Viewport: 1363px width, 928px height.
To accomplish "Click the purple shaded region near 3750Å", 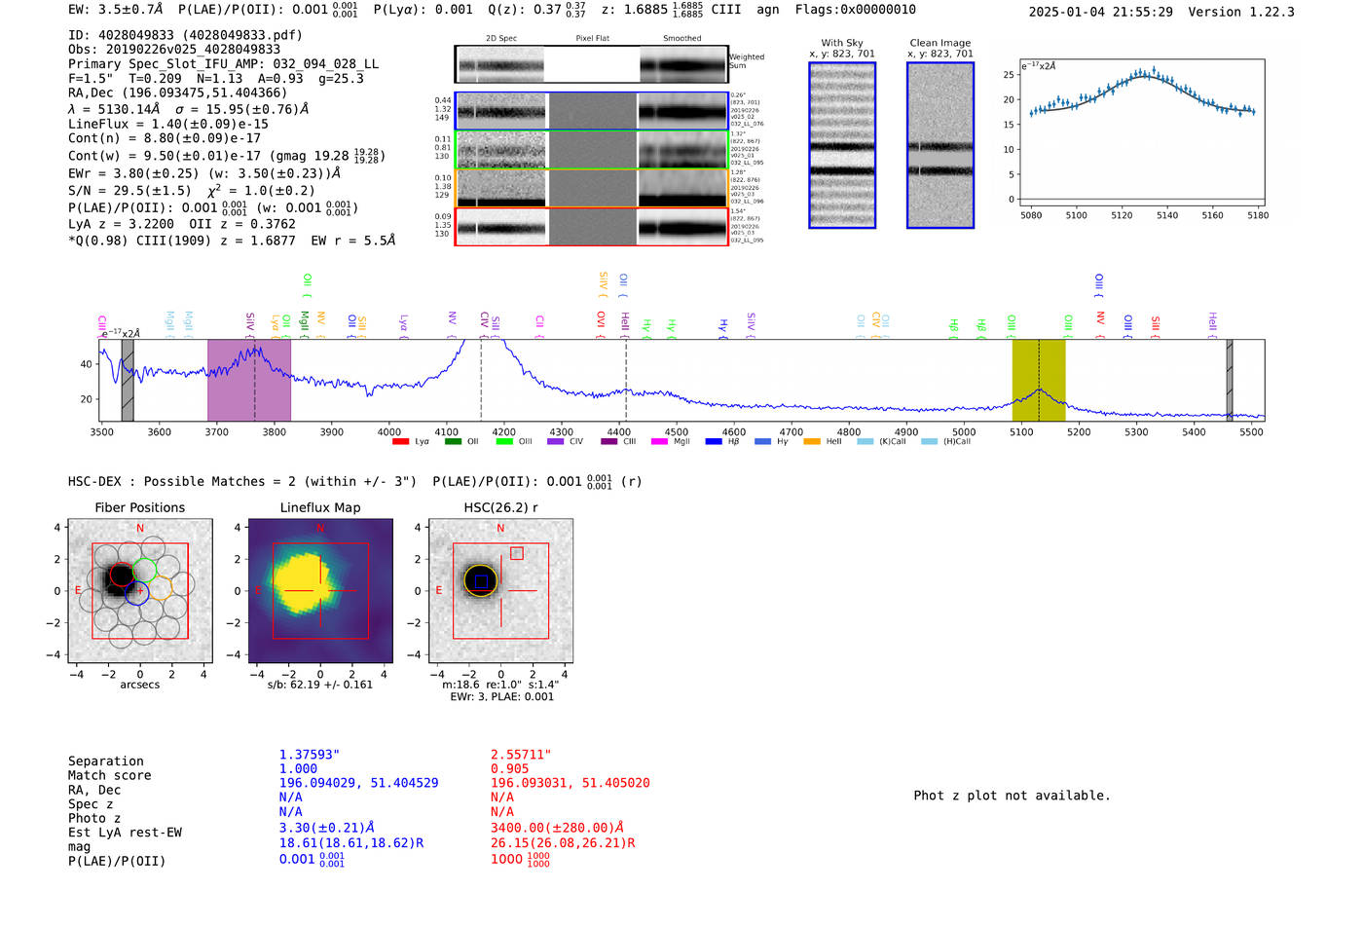I will click(249, 381).
